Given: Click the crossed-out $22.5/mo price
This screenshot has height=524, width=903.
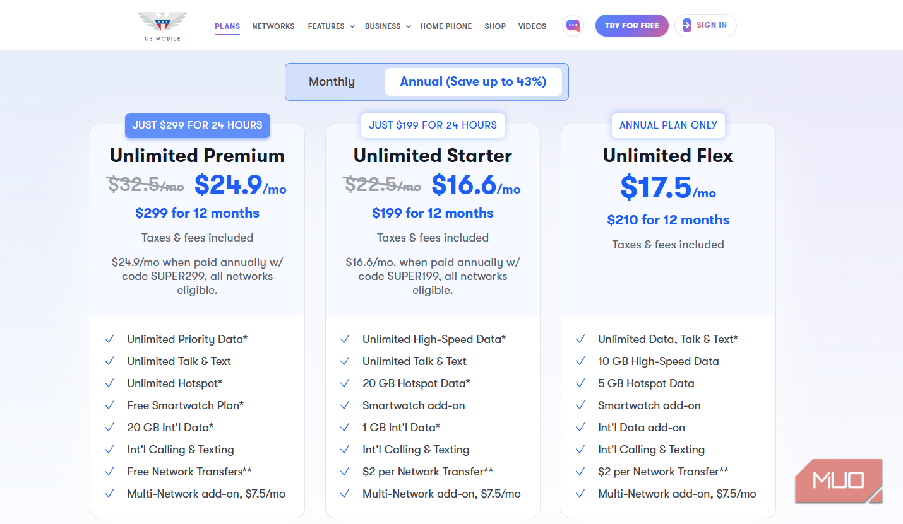Looking at the screenshot, I should tap(382, 184).
